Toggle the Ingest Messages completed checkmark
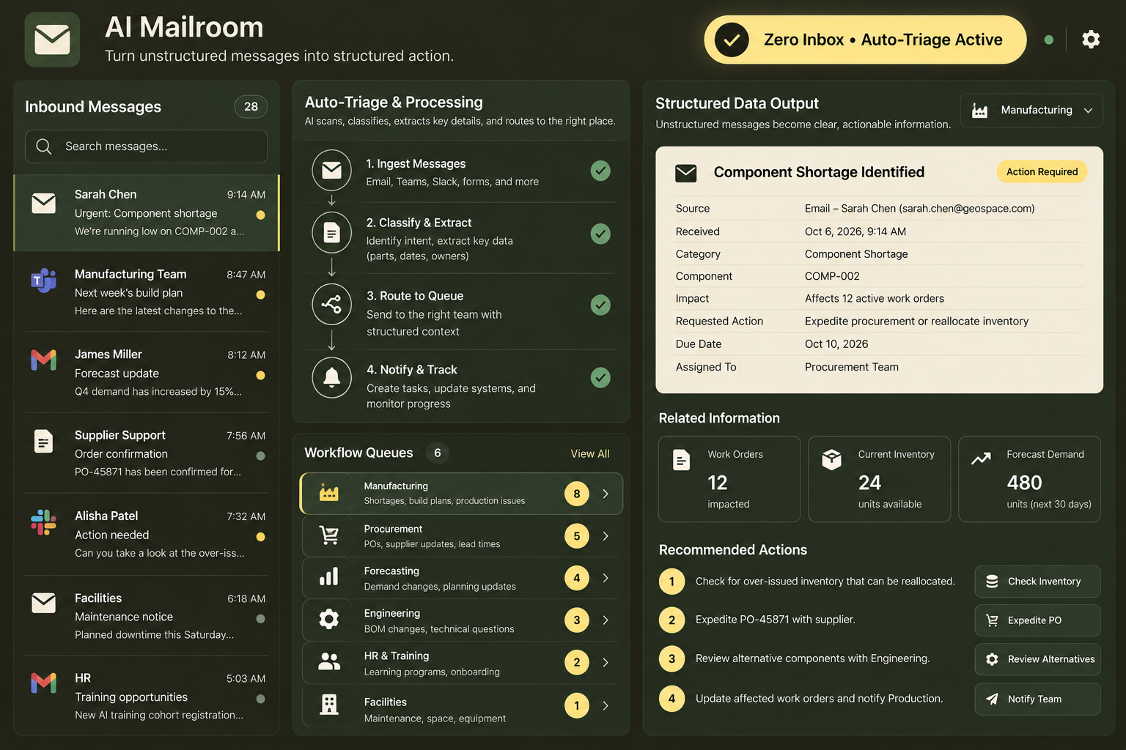1126x750 pixels. 600,171
